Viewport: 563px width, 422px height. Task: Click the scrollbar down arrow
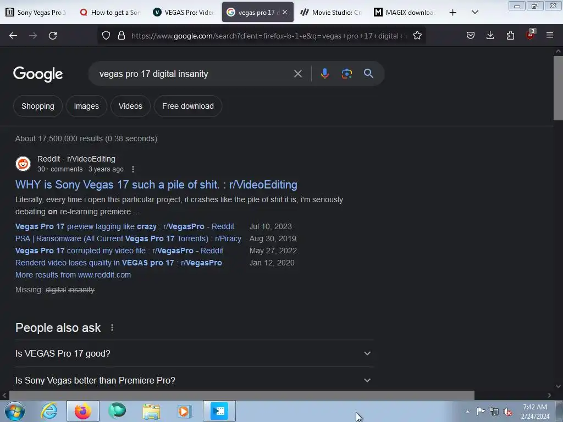point(558,386)
